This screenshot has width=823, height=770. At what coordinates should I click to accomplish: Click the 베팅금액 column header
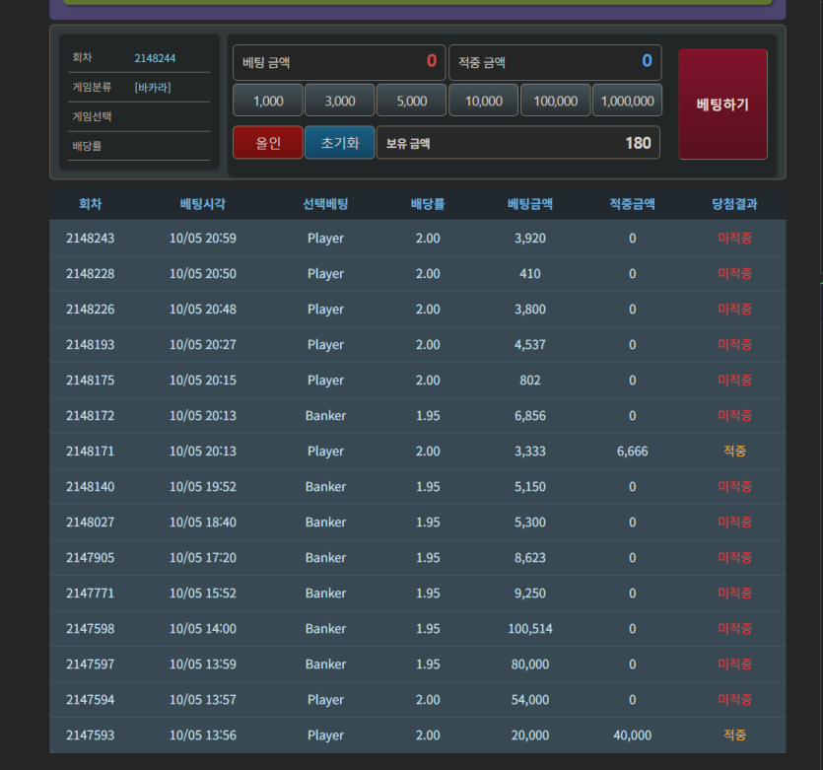[530, 204]
